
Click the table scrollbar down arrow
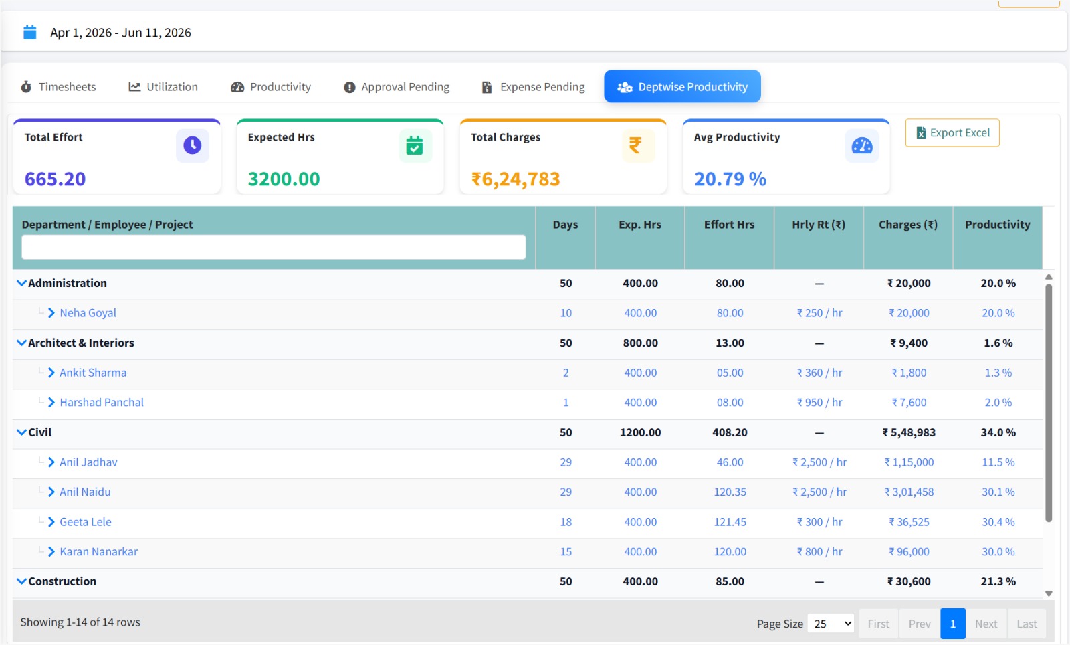[x=1049, y=593]
